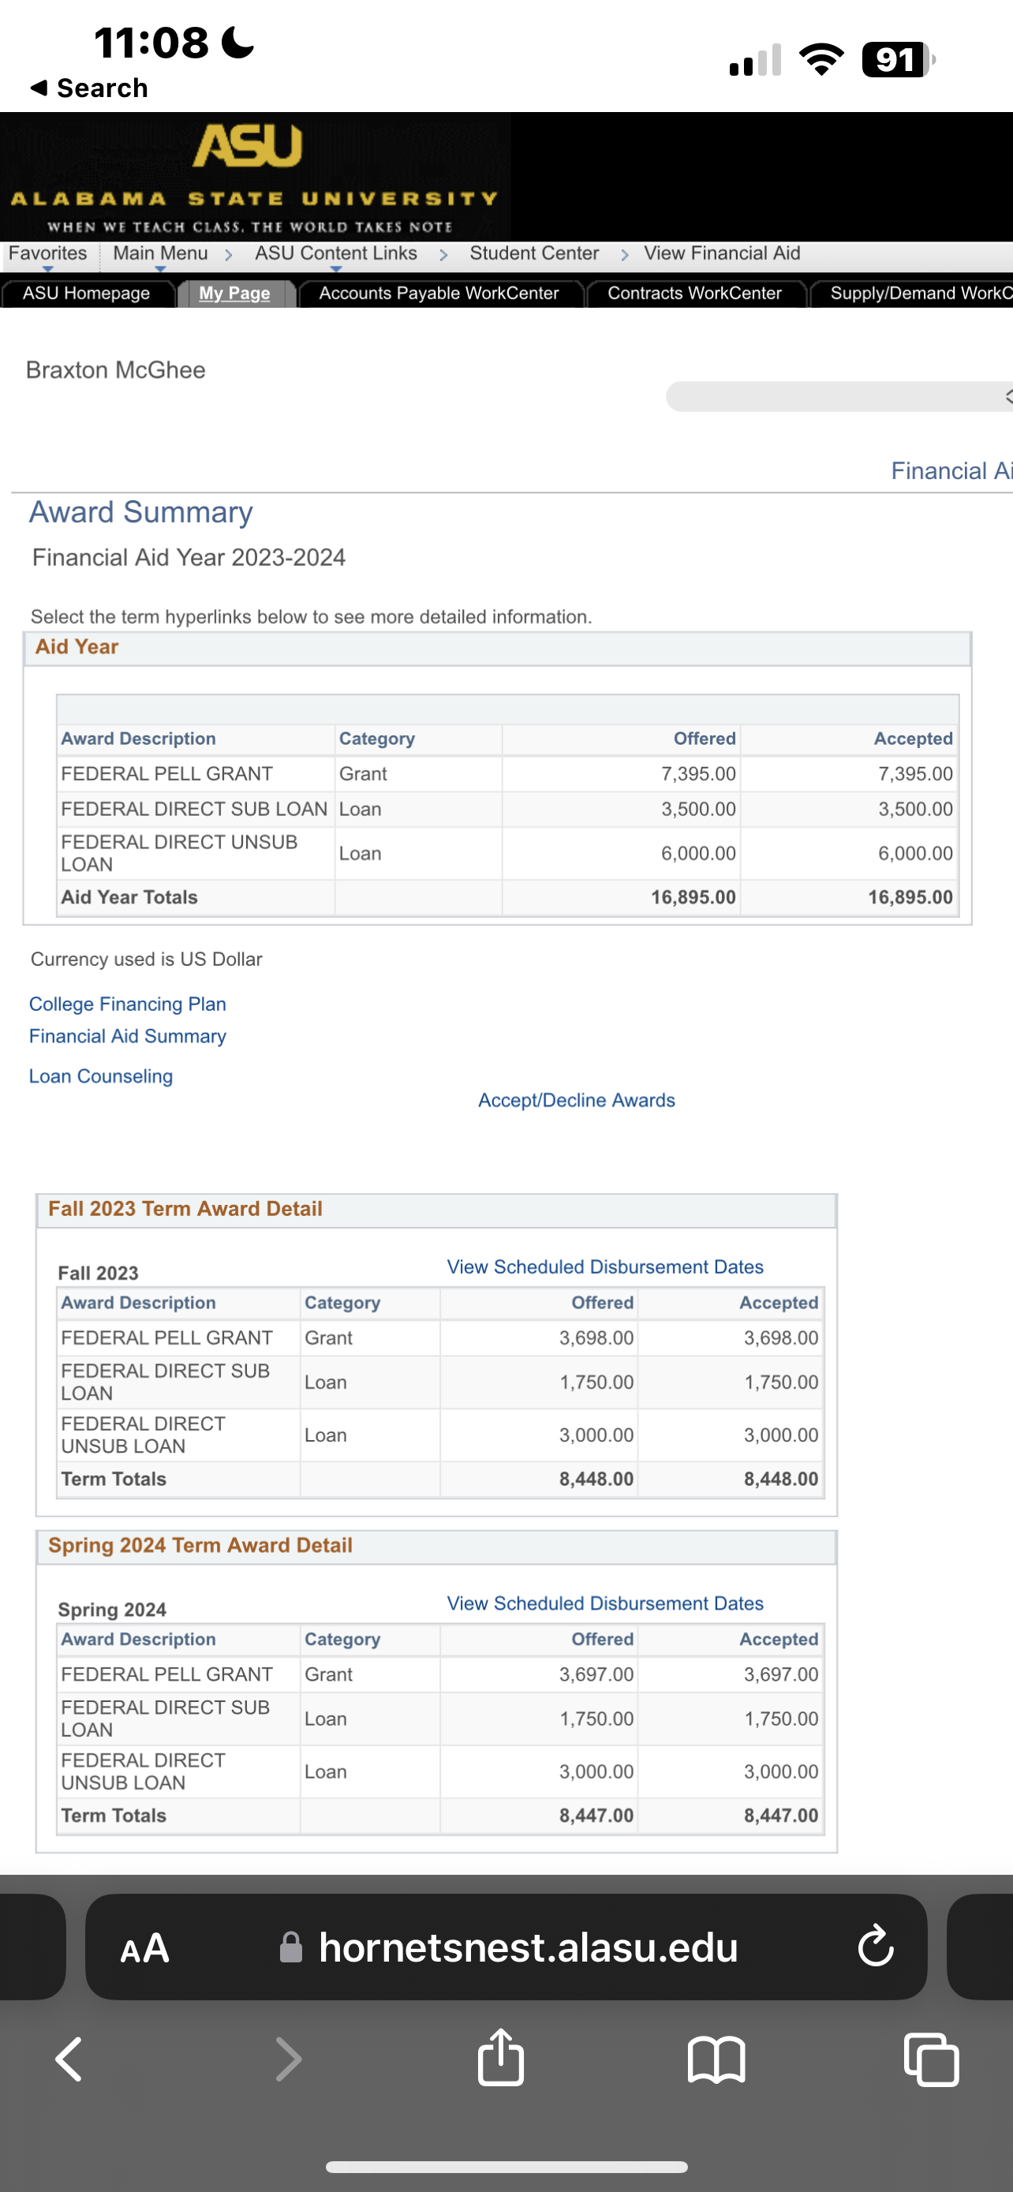Click the Financial Aid link at right
The height and width of the screenshot is (2192, 1013).
951,470
